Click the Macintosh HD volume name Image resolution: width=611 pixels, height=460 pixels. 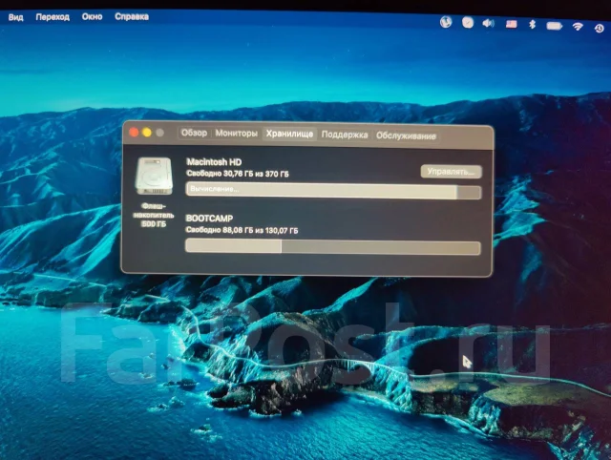[x=214, y=162]
